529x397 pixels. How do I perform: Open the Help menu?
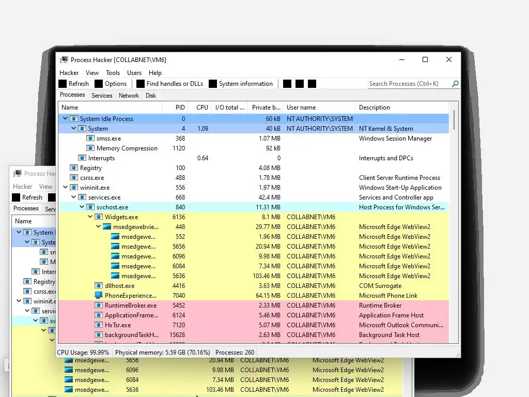tap(155, 72)
